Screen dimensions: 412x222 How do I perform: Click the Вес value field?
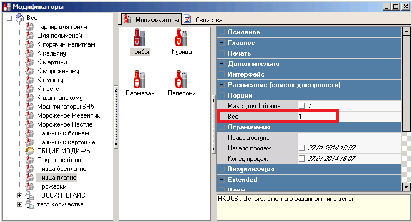[316, 117]
